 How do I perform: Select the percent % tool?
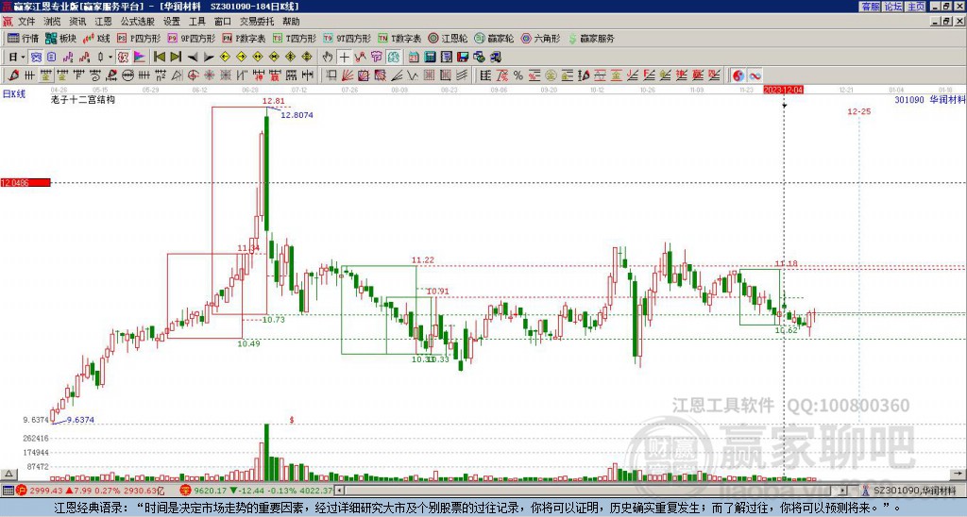click(518, 75)
